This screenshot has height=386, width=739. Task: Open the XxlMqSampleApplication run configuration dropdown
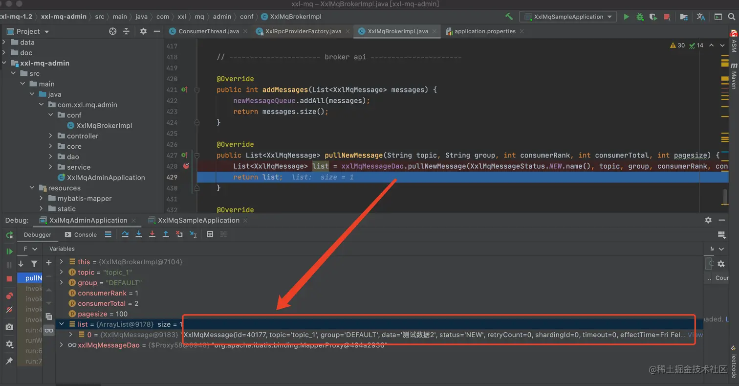click(x=567, y=17)
